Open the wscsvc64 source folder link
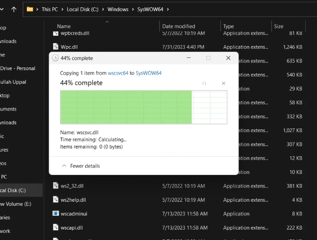317x240 pixels. click(x=118, y=73)
